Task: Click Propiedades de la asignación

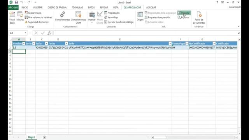Action: (160, 13)
